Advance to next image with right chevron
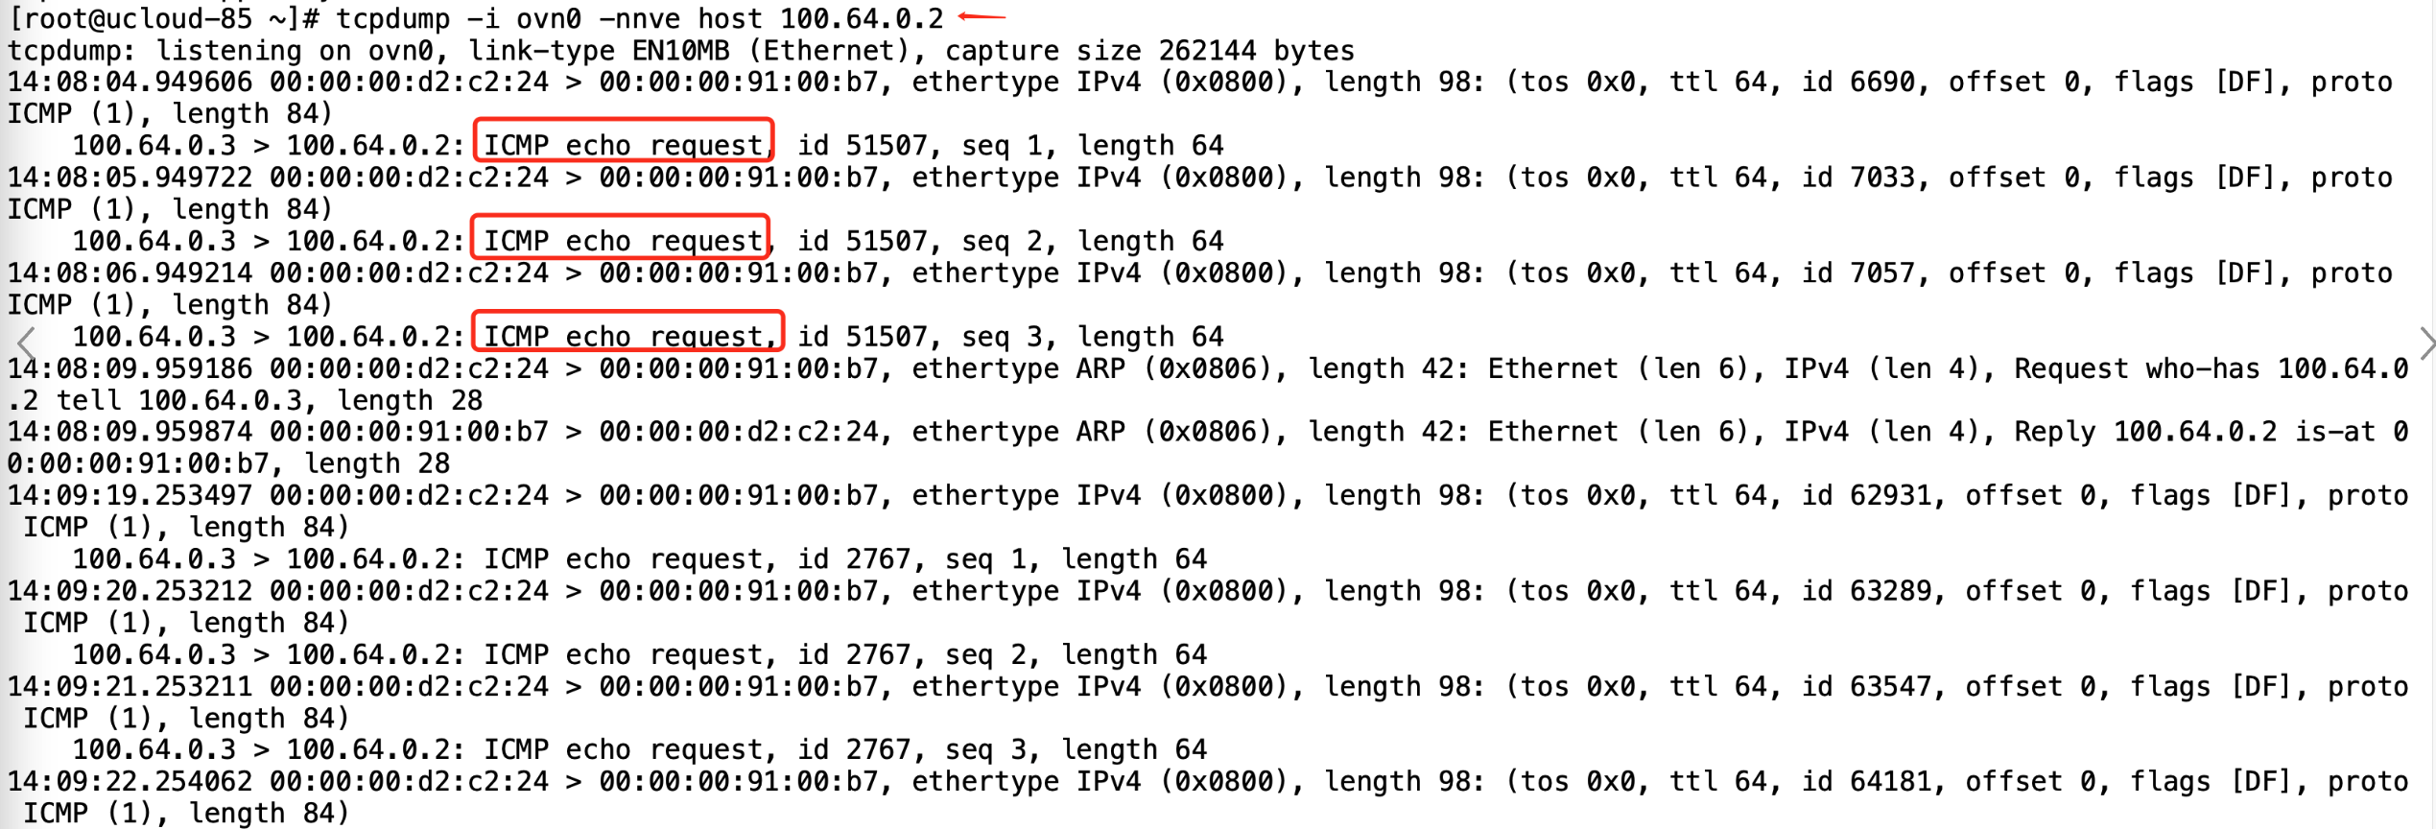Viewport: 2436px width, 829px height. pos(2424,343)
